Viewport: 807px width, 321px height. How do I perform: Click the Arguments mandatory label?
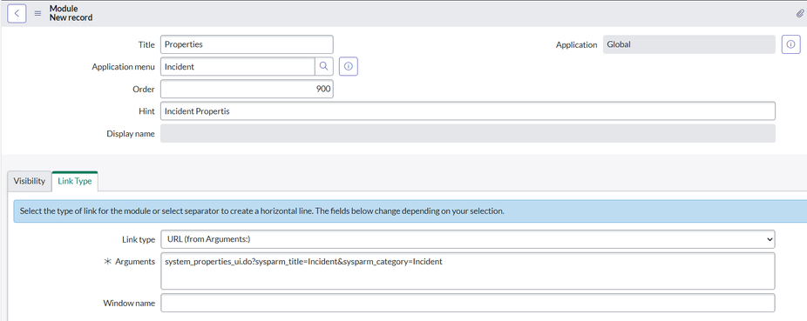coord(129,262)
